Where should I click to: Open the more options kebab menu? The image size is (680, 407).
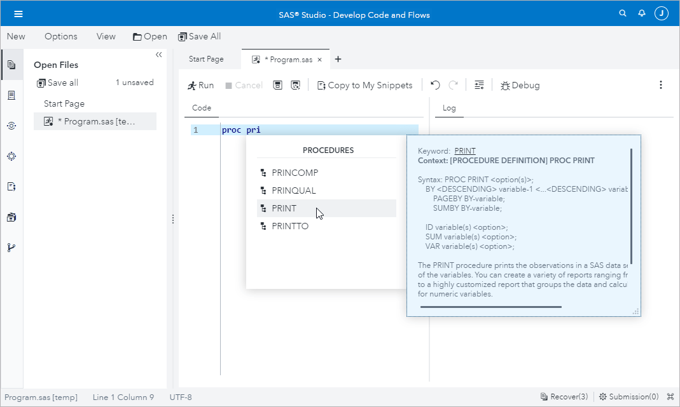pyautogui.click(x=661, y=85)
